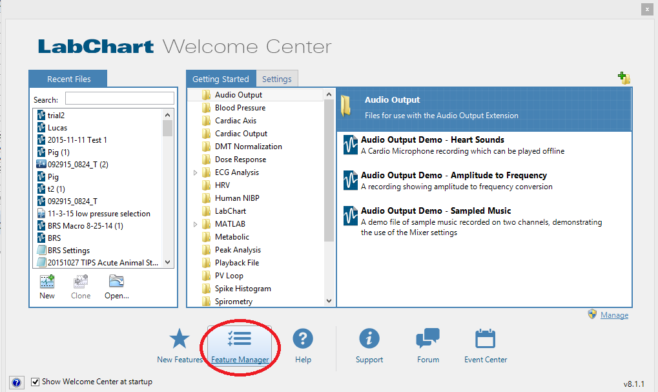
Task: Open Audio Output Demo - Heart Sounds
Action: pos(432,139)
